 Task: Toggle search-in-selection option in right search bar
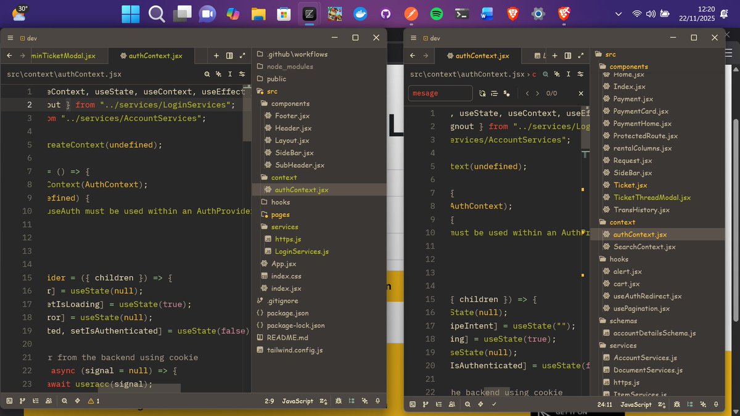[x=495, y=94]
